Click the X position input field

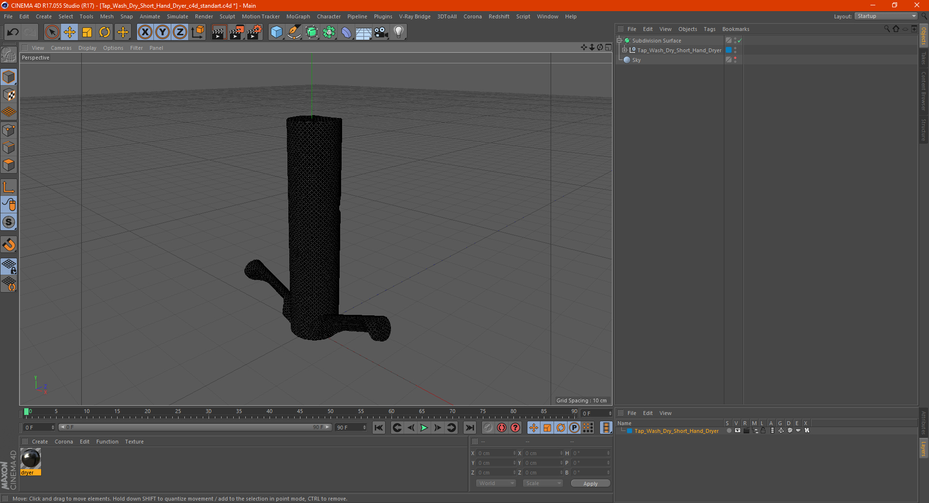point(496,453)
